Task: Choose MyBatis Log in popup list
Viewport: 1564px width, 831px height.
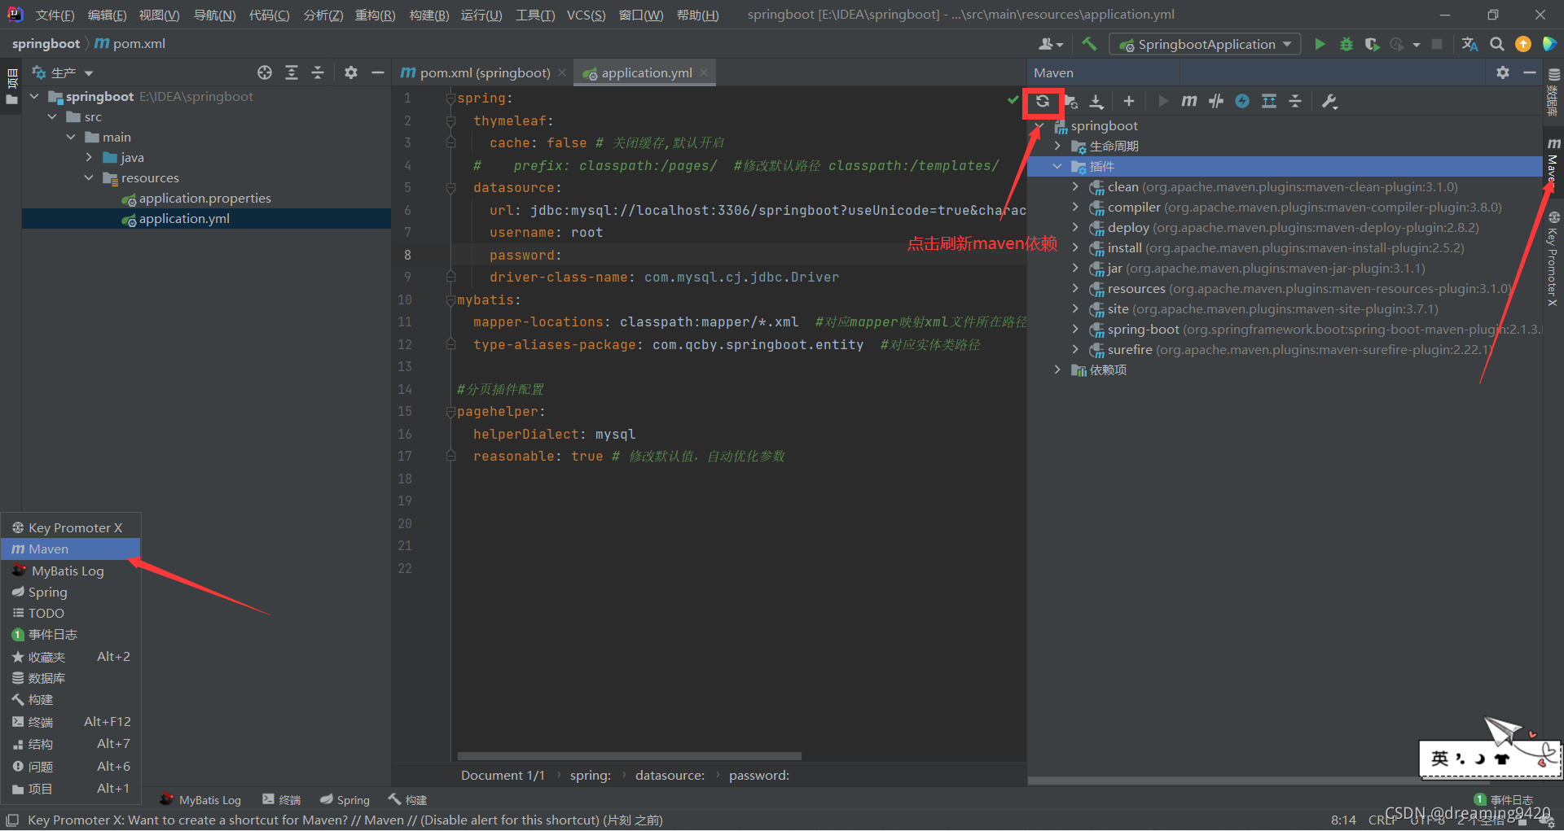Action: click(71, 571)
